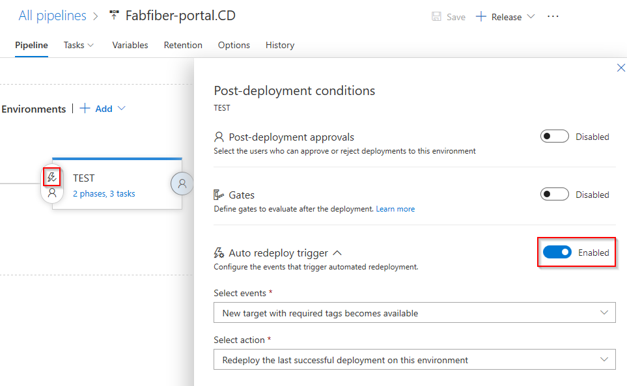The width and height of the screenshot is (627, 386).
Task: Click the Auto redeploy trigger heading text
Action: coord(278,253)
